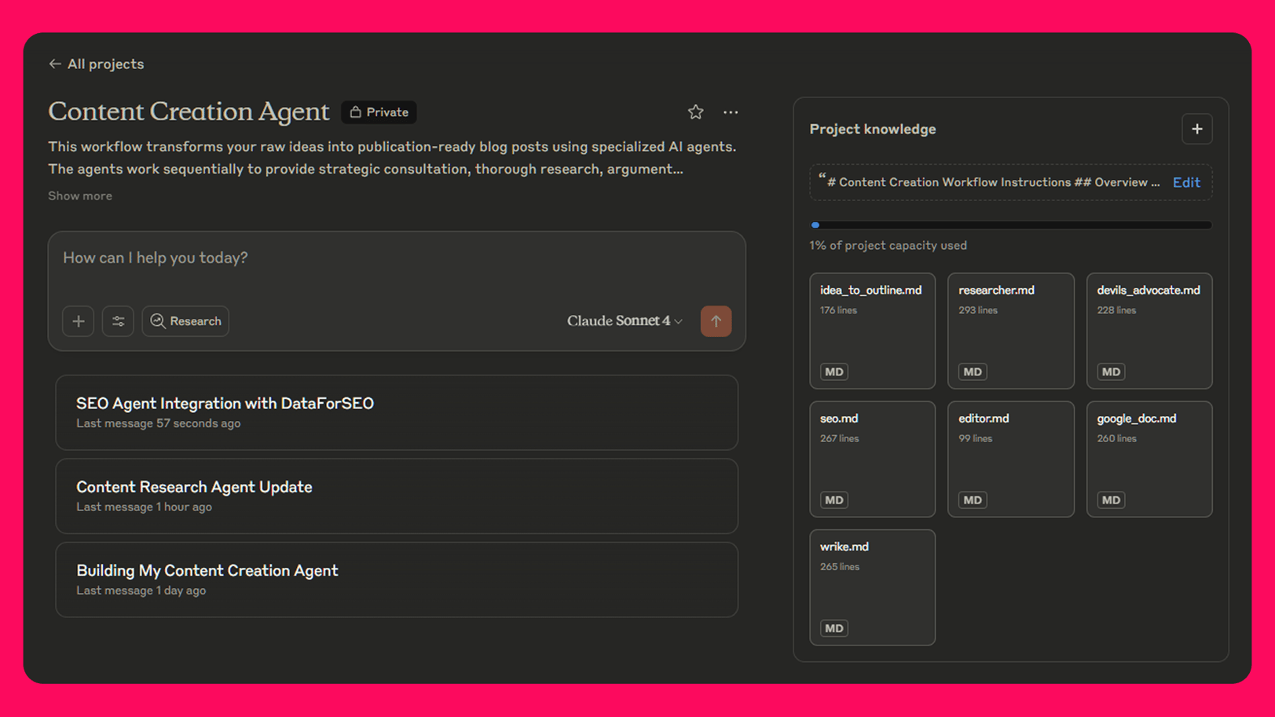
Task: Open the Content Research Agent Update conversation
Action: tap(396, 496)
